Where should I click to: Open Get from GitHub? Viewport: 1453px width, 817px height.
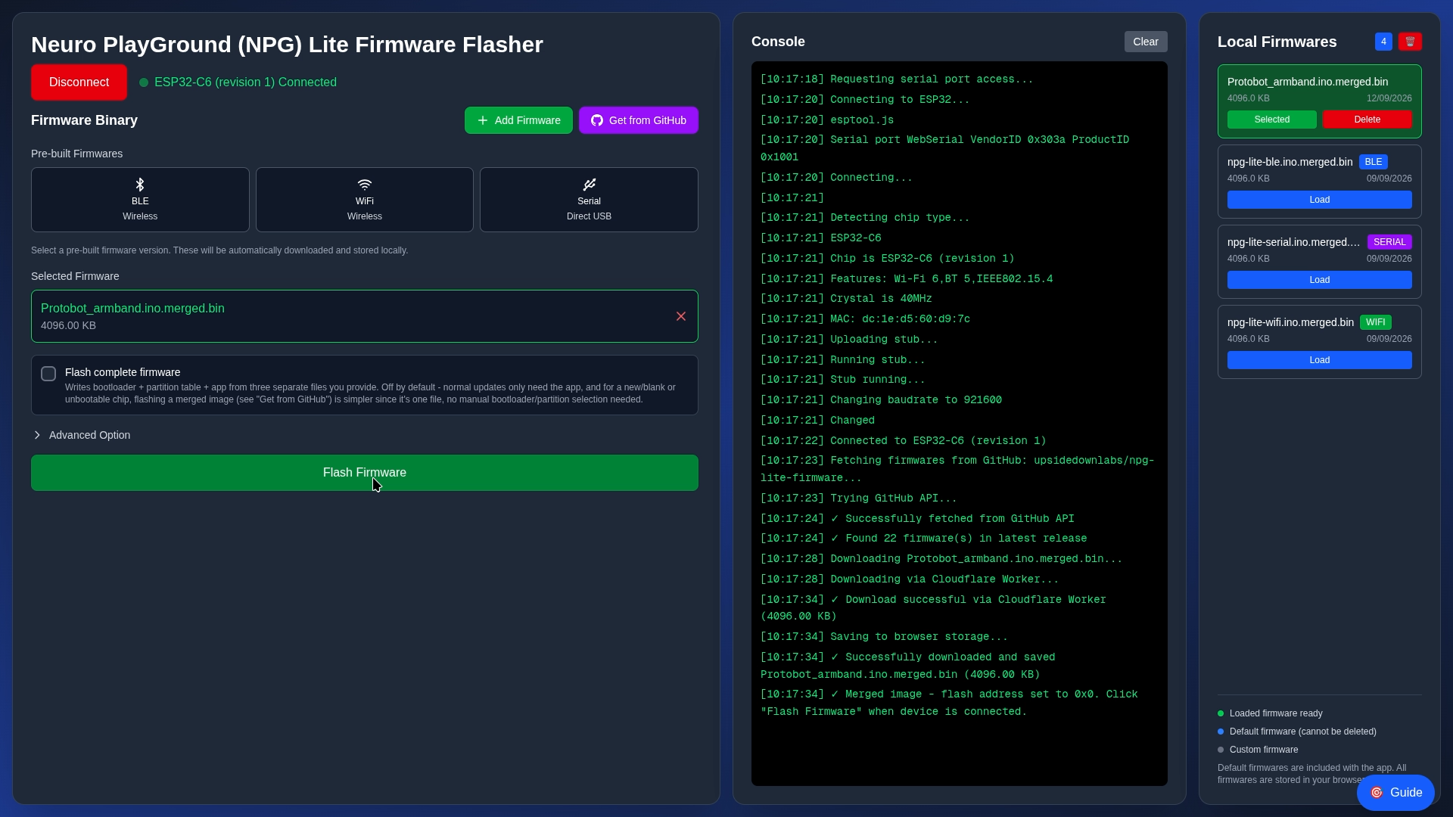pos(639,120)
